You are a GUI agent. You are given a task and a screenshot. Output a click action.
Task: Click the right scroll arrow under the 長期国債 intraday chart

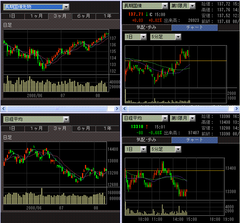236,109
